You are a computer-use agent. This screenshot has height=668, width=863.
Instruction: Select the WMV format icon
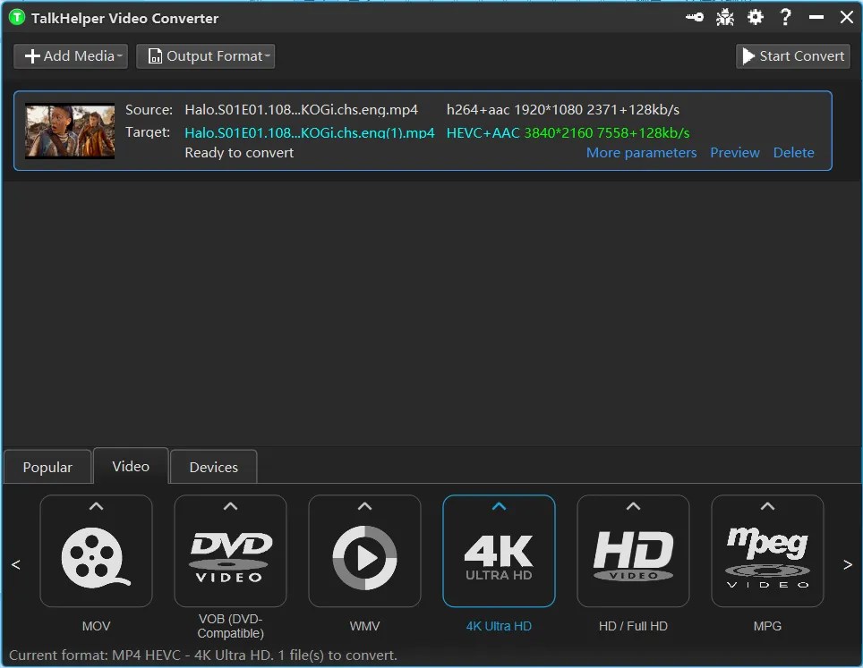(364, 551)
